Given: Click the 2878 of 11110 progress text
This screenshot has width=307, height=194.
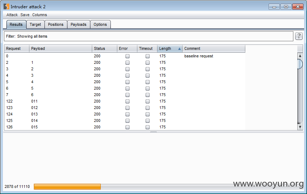Looking at the screenshot, I should pyautogui.click(x=17, y=186).
